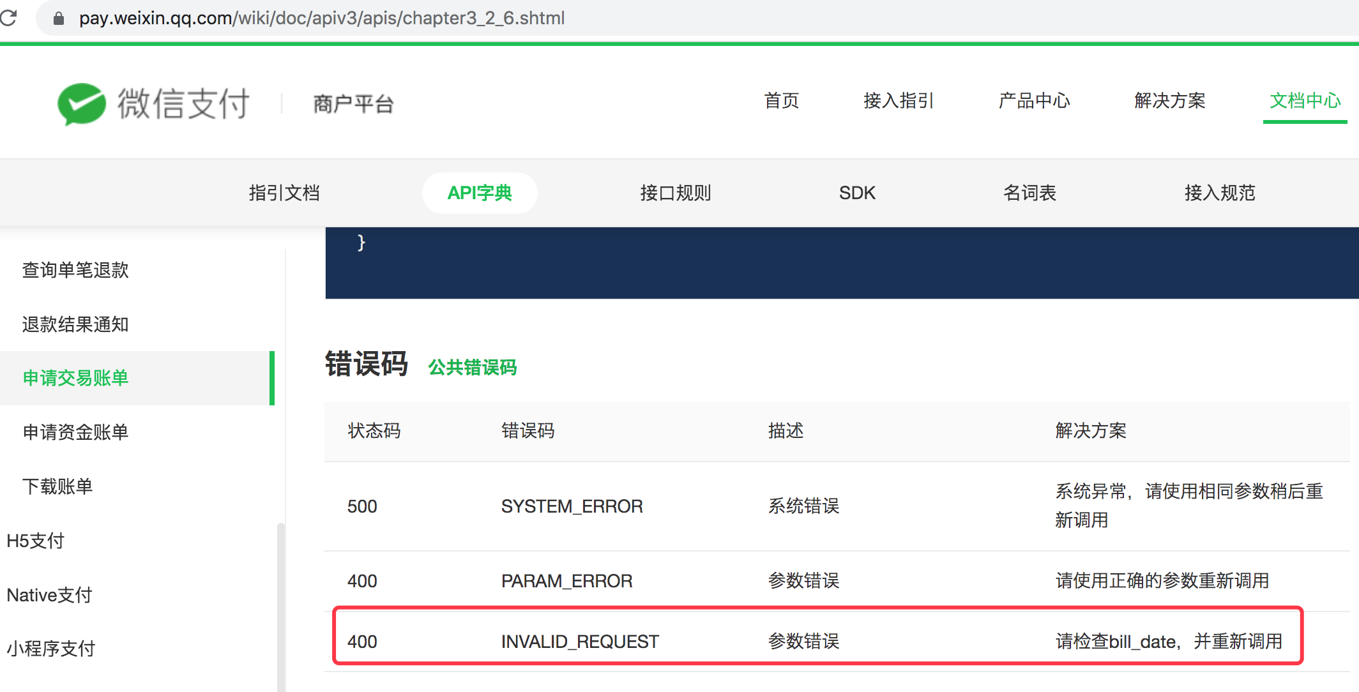Open 下载账单 in the sidebar
The height and width of the screenshot is (692, 1359).
pyautogui.click(x=57, y=486)
